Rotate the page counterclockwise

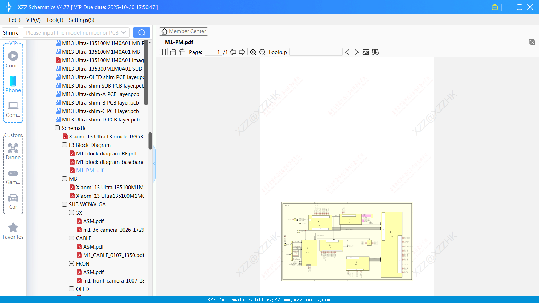coord(173,52)
